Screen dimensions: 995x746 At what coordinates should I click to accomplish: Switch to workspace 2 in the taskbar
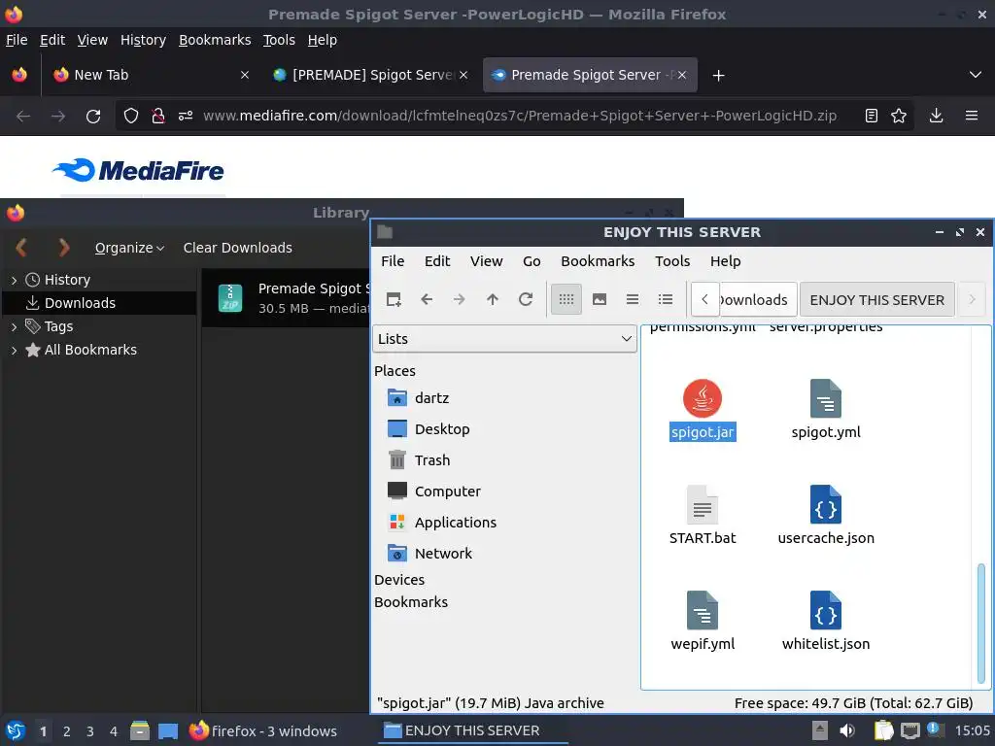pyautogui.click(x=67, y=731)
